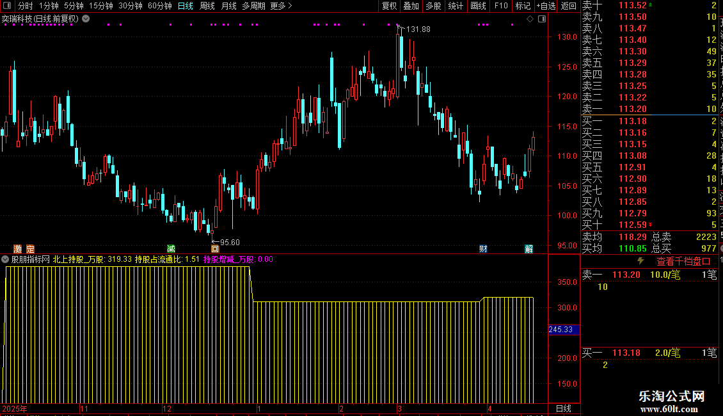
Task: Click the 定 event marker icon
Action: tap(31, 248)
